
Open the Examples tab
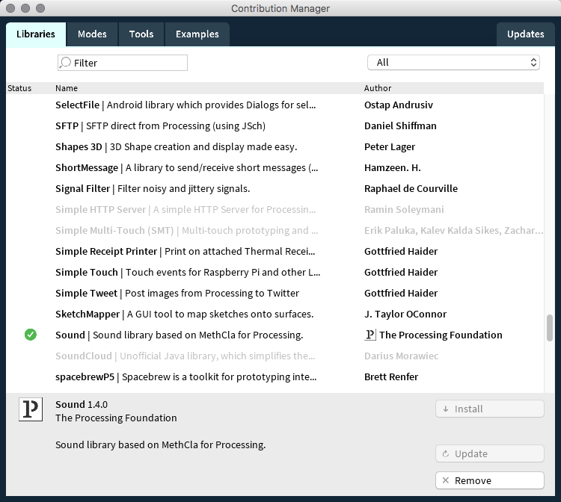point(197,34)
